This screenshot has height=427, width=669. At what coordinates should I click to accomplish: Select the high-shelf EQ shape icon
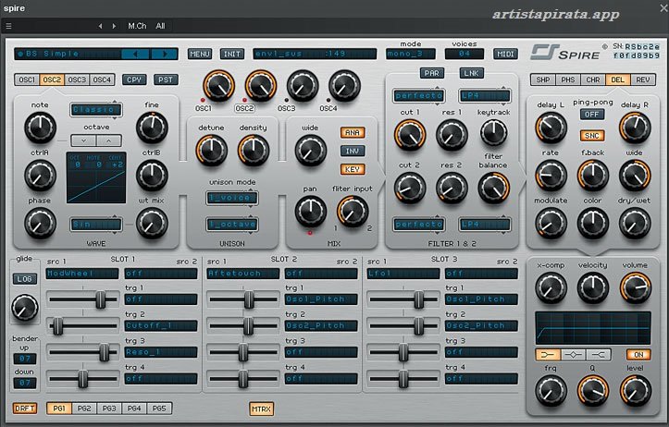pyautogui.click(x=598, y=355)
